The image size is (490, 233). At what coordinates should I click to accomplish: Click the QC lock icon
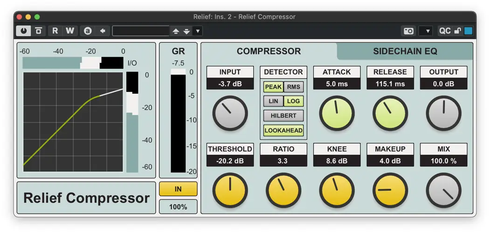tap(457, 31)
